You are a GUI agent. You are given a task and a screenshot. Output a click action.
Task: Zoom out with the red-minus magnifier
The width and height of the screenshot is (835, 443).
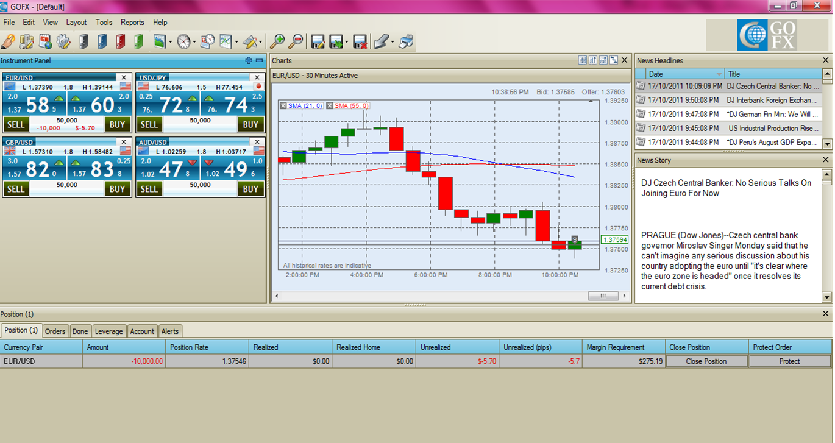(296, 41)
